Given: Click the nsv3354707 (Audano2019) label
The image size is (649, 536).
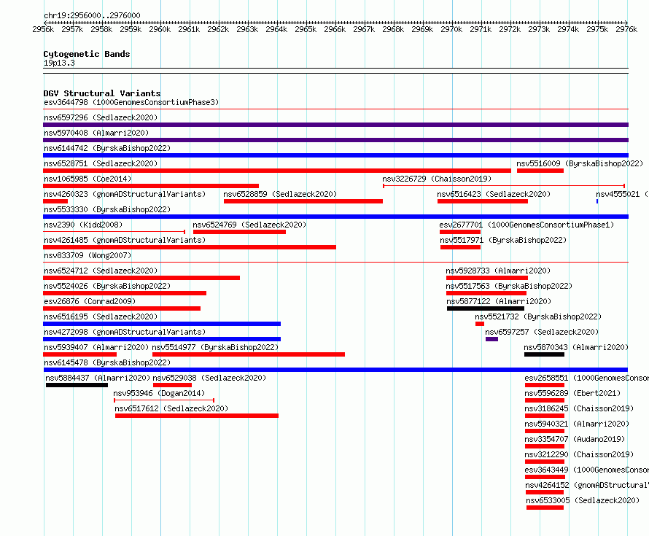Looking at the screenshot, I should tap(575, 439).
